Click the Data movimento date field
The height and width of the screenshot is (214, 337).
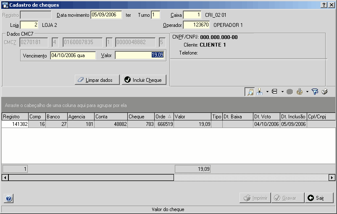(x=106, y=15)
